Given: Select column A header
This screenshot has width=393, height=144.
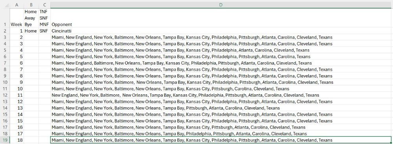Looking at the screenshot, I should click(x=17, y=5).
